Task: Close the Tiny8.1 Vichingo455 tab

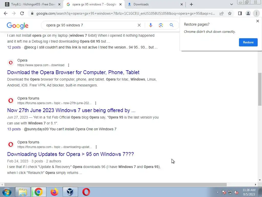Action: 59,5
